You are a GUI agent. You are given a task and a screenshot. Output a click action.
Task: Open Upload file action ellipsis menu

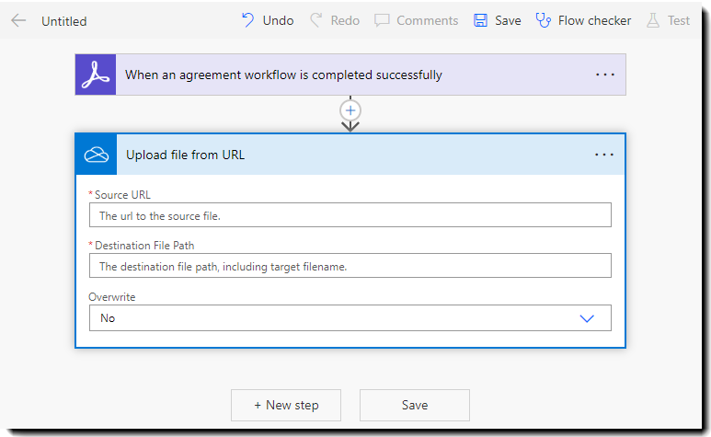[x=604, y=155]
